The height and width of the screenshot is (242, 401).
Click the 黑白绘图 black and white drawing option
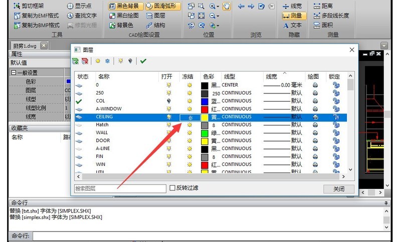(x=124, y=15)
